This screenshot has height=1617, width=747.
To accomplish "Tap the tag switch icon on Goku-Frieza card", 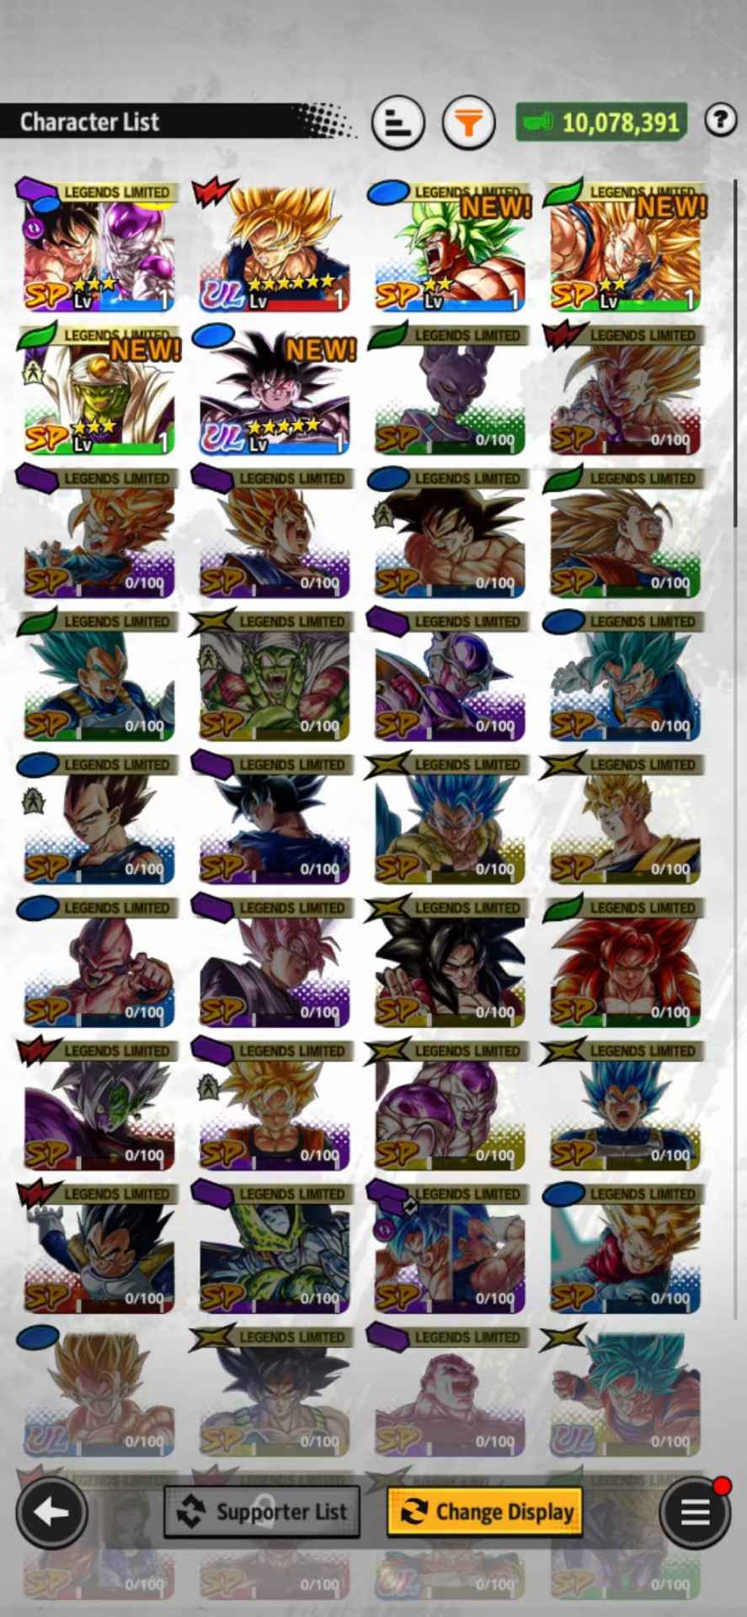I will (33, 227).
